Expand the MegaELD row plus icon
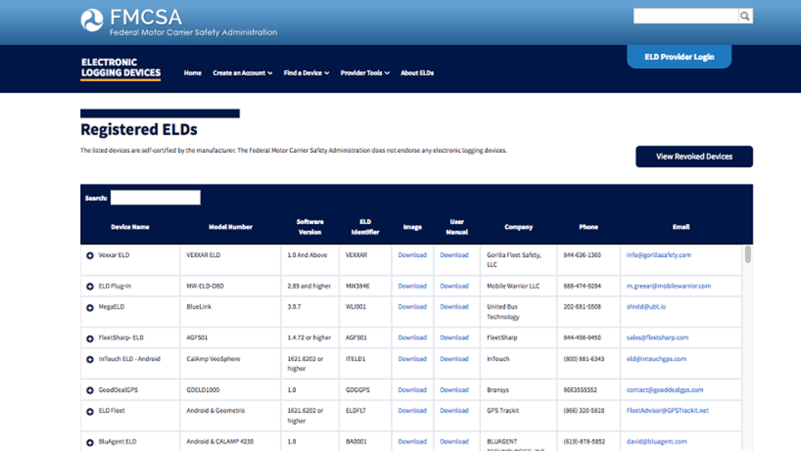 click(90, 308)
